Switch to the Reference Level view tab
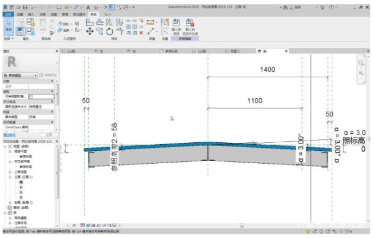 pos(169,52)
